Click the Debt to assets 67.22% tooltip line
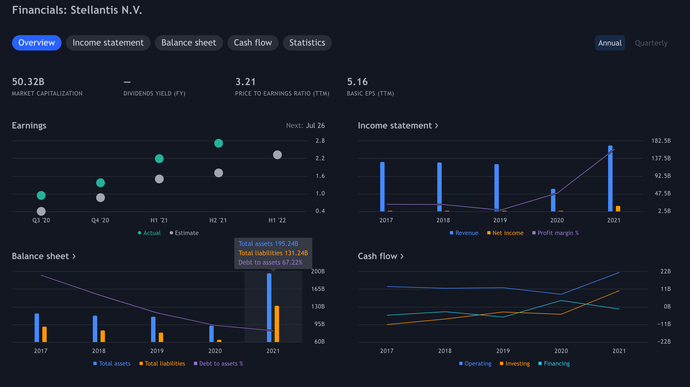 pos(271,262)
